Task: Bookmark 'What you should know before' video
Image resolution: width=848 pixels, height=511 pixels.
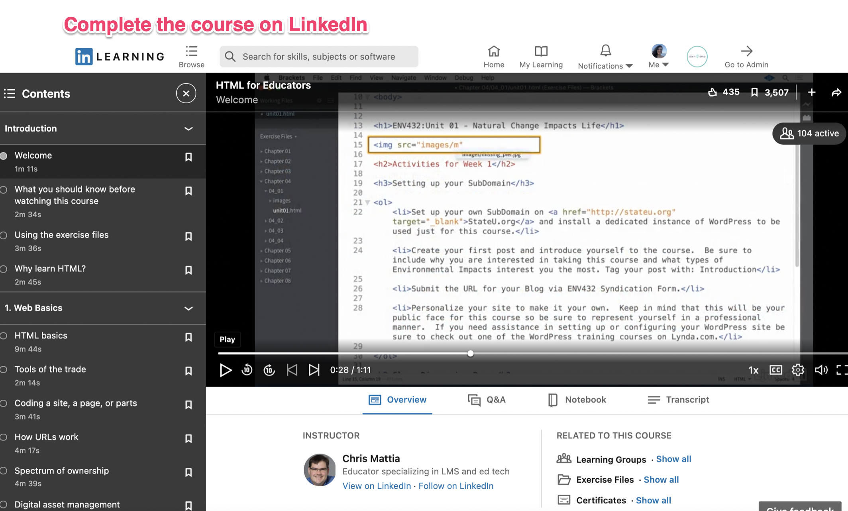Action: tap(188, 191)
